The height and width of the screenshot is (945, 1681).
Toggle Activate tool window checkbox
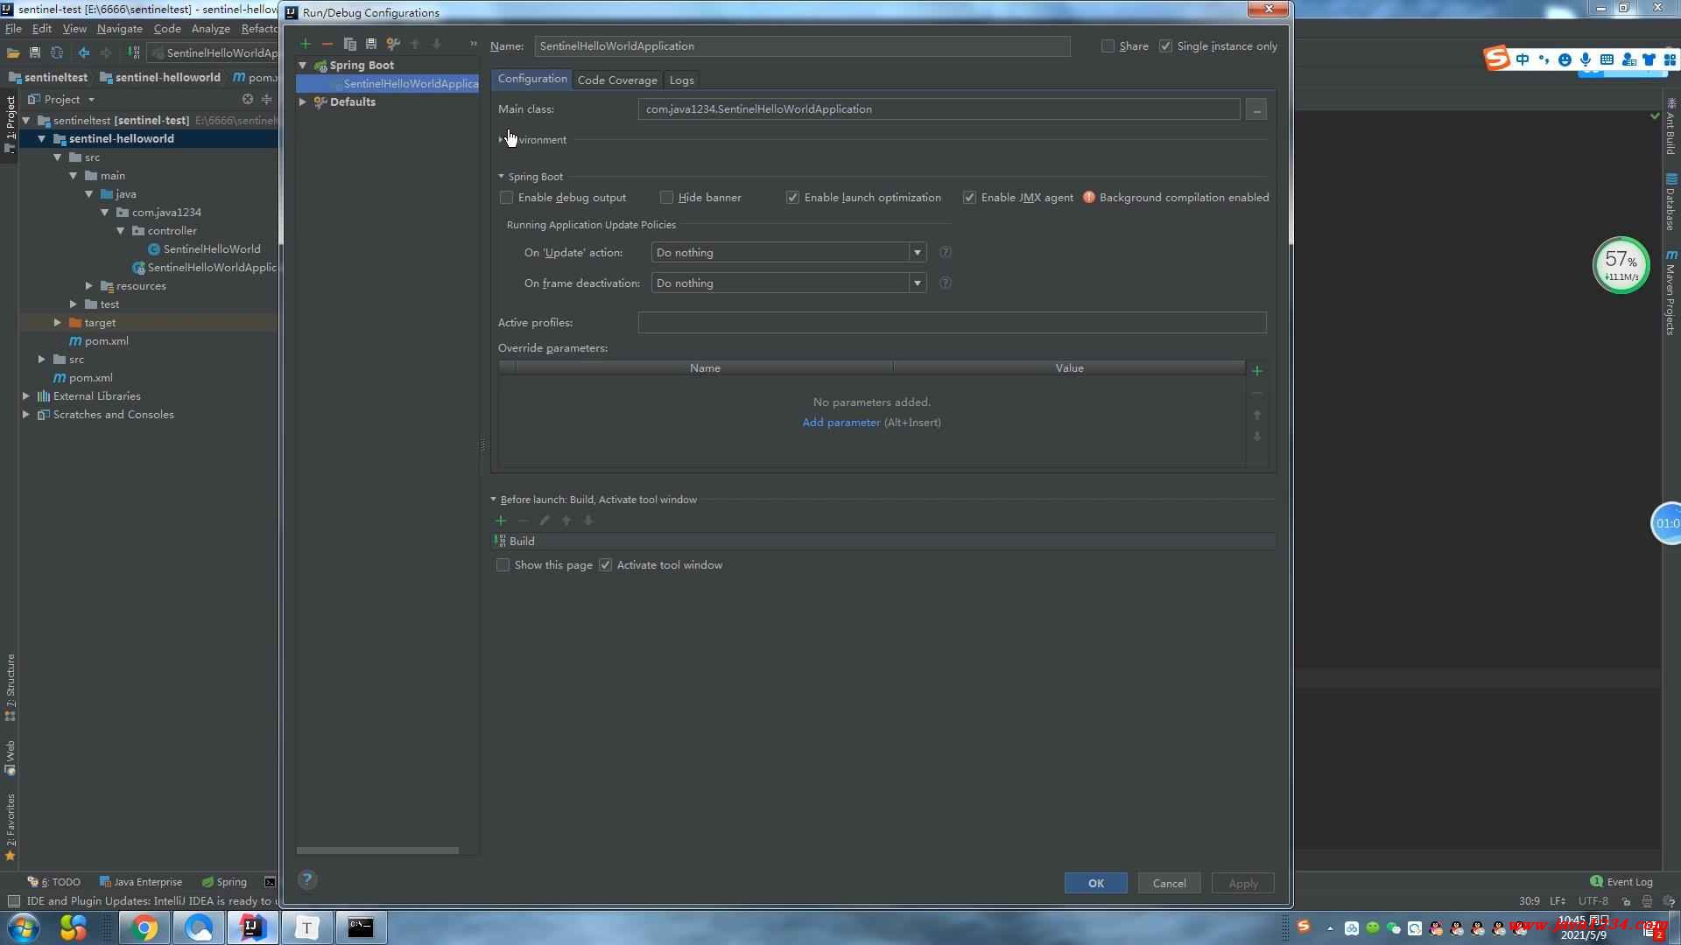[606, 565]
